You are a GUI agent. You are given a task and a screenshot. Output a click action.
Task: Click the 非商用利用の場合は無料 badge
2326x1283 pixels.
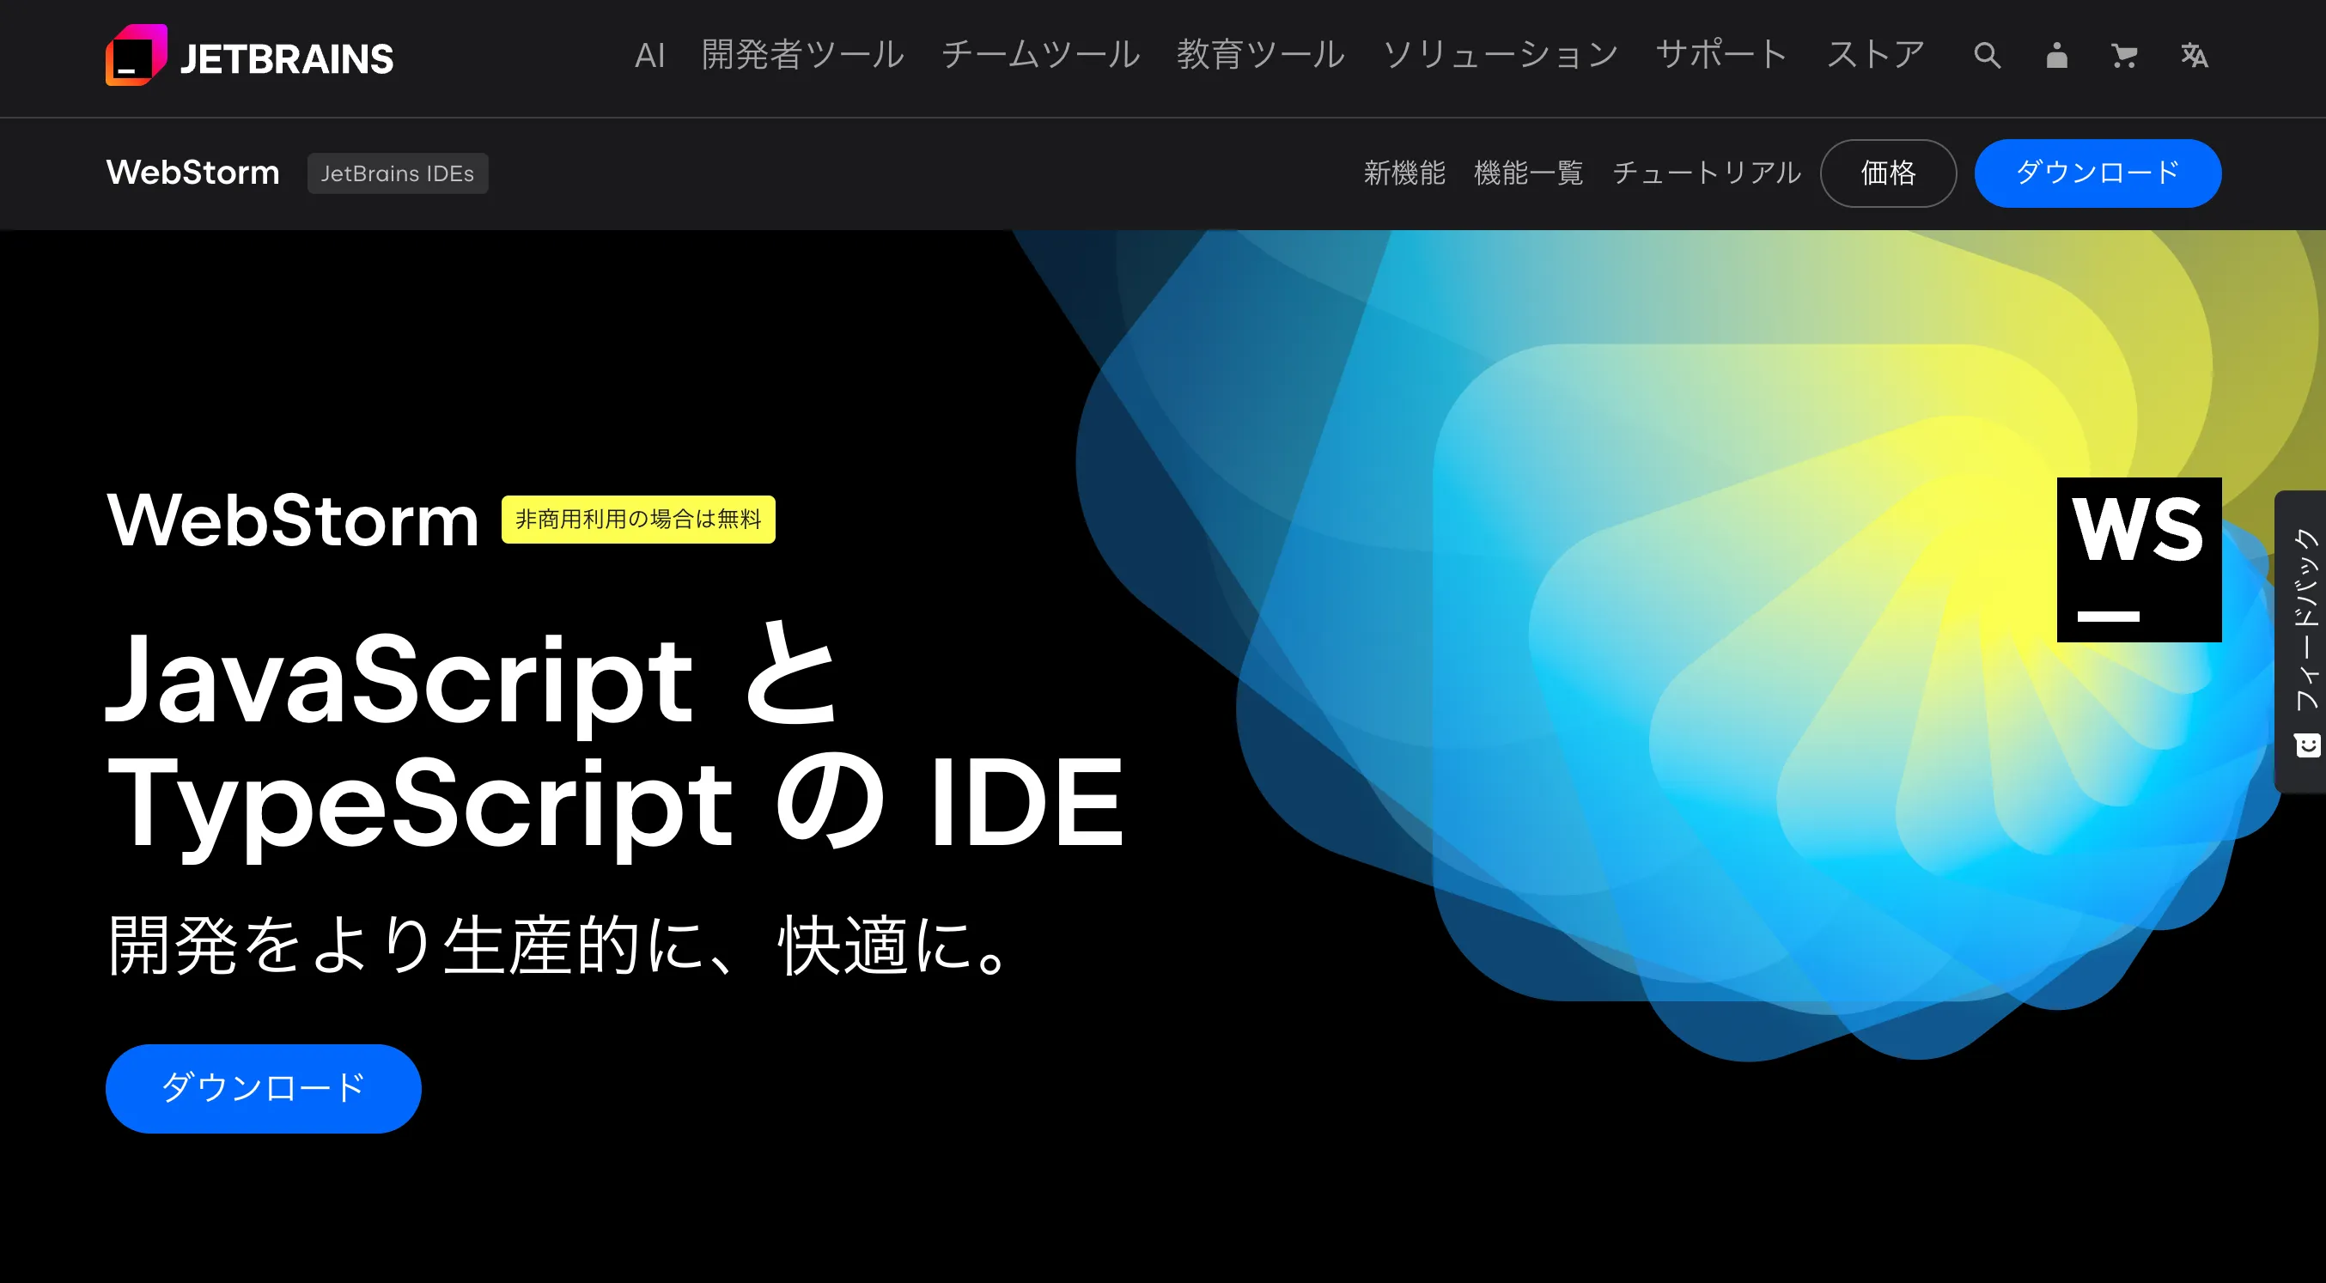(638, 520)
